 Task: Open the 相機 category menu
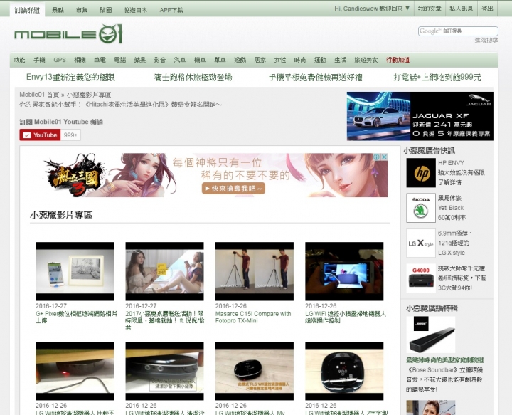80,60
